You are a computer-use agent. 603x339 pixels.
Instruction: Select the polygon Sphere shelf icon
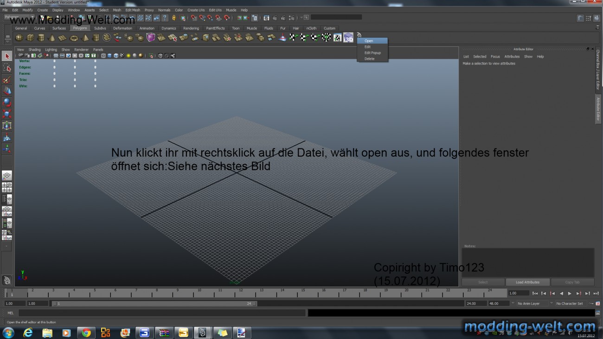19,38
